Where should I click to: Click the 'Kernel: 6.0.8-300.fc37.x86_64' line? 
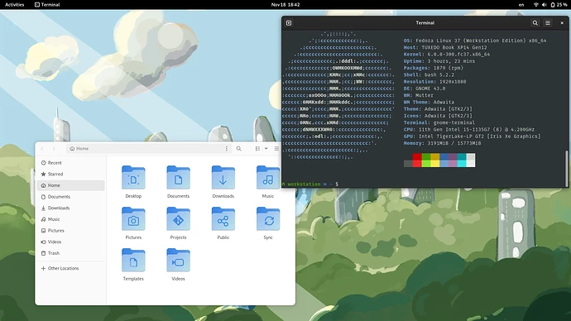point(447,55)
